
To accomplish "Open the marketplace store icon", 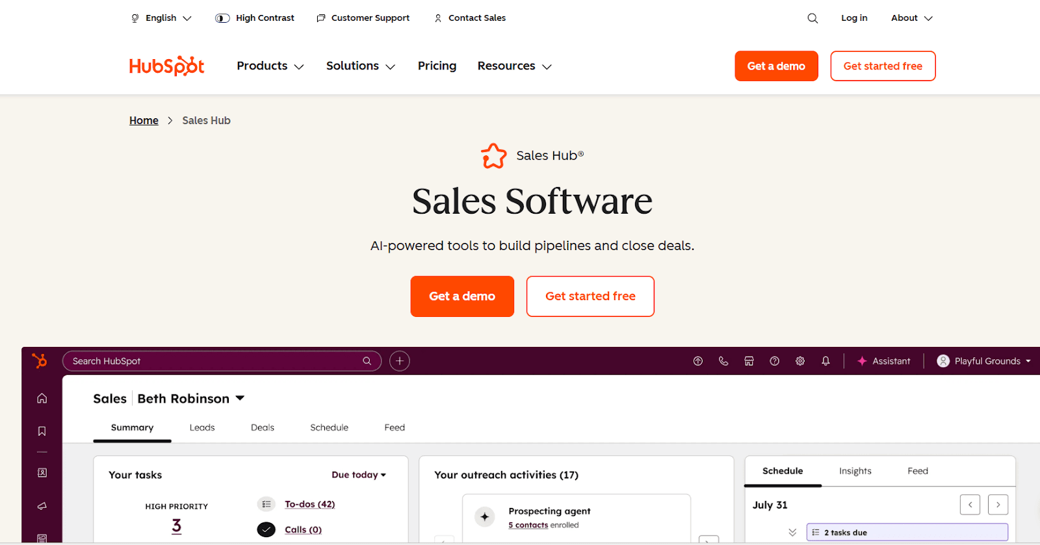I will (x=749, y=361).
